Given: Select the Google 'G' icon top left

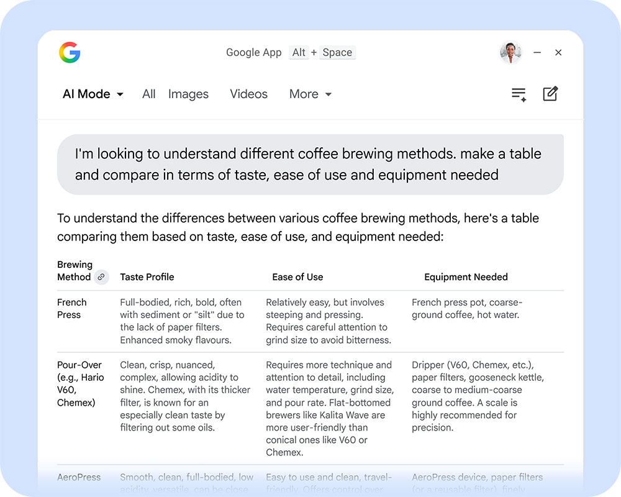Looking at the screenshot, I should click(70, 53).
